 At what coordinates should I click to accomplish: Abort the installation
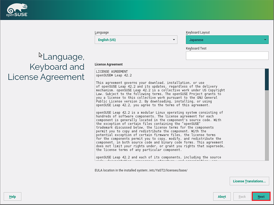pos(222,196)
